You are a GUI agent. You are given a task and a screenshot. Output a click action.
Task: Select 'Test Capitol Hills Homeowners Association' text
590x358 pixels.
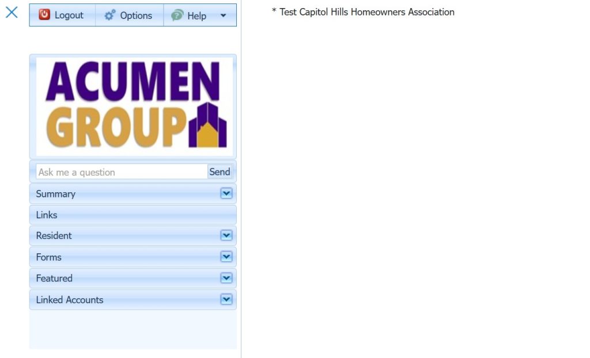[x=367, y=12]
